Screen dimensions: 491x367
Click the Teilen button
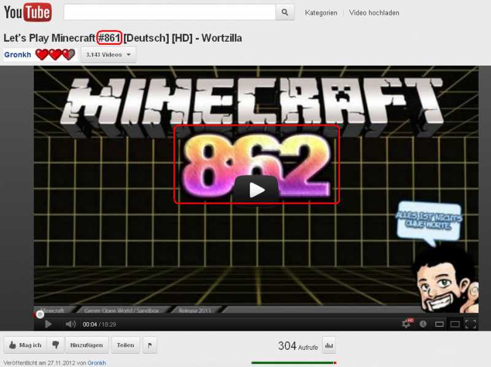pyautogui.click(x=125, y=345)
